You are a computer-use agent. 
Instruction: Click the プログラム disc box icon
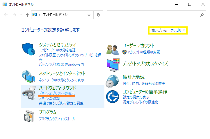pos(29,116)
